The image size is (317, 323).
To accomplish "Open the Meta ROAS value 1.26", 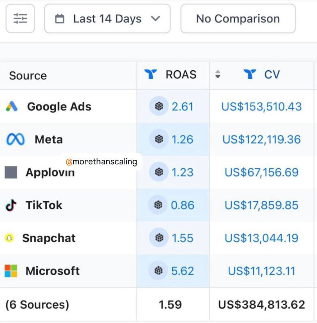I will [182, 140].
